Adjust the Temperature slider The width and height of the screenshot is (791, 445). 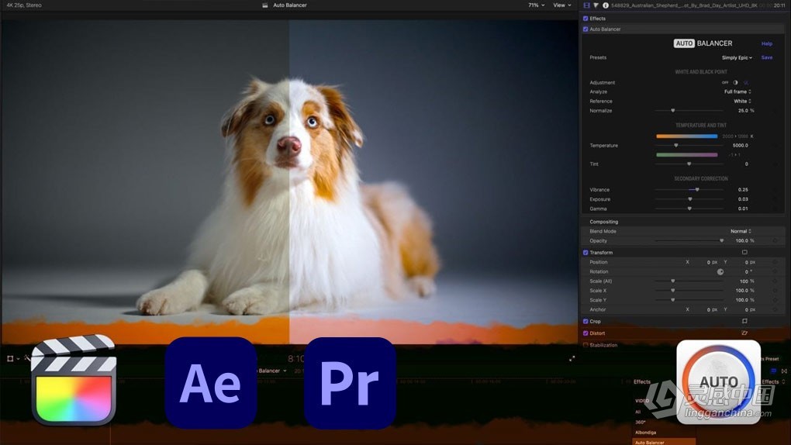point(689,145)
